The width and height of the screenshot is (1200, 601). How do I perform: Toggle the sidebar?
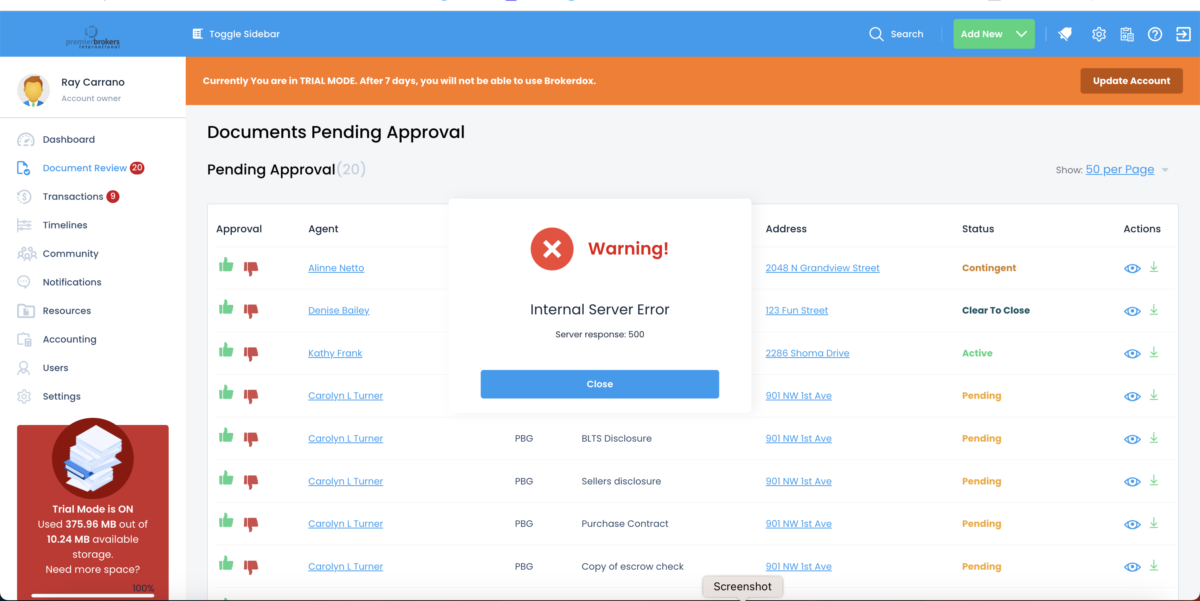[x=236, y=34]
